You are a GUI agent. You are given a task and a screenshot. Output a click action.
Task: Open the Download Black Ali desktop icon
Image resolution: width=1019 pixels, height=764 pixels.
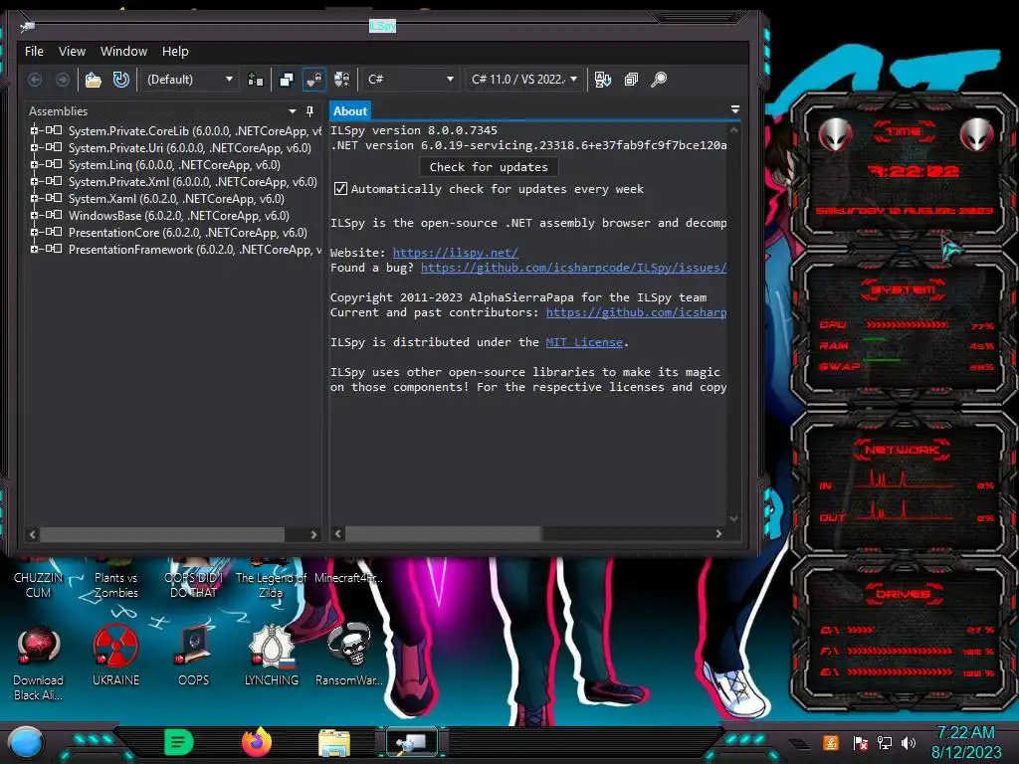[x=39, y=663]
